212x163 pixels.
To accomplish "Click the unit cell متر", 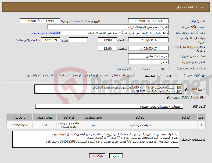I will [93, 125].
